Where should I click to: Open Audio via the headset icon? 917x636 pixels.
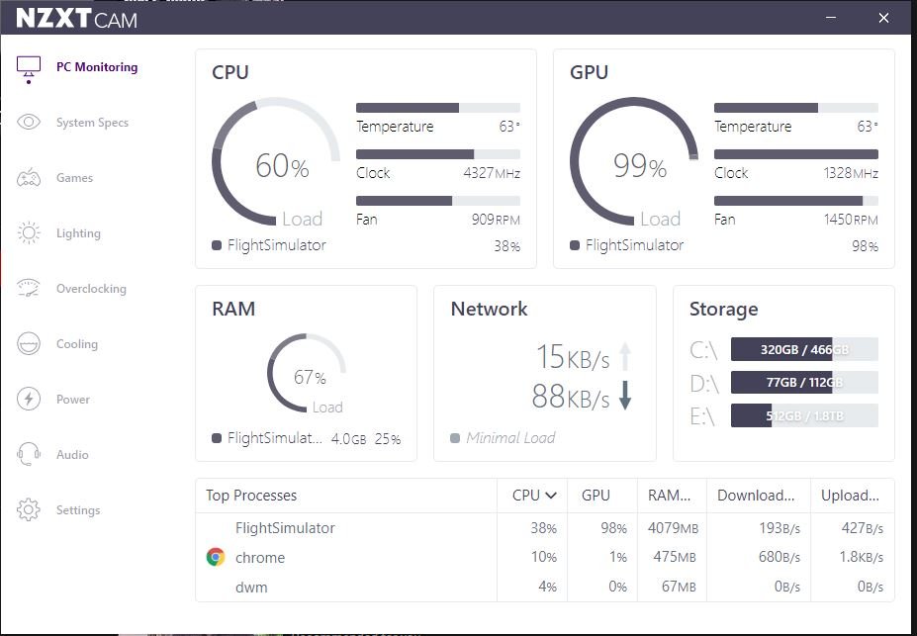coord(29,455)
